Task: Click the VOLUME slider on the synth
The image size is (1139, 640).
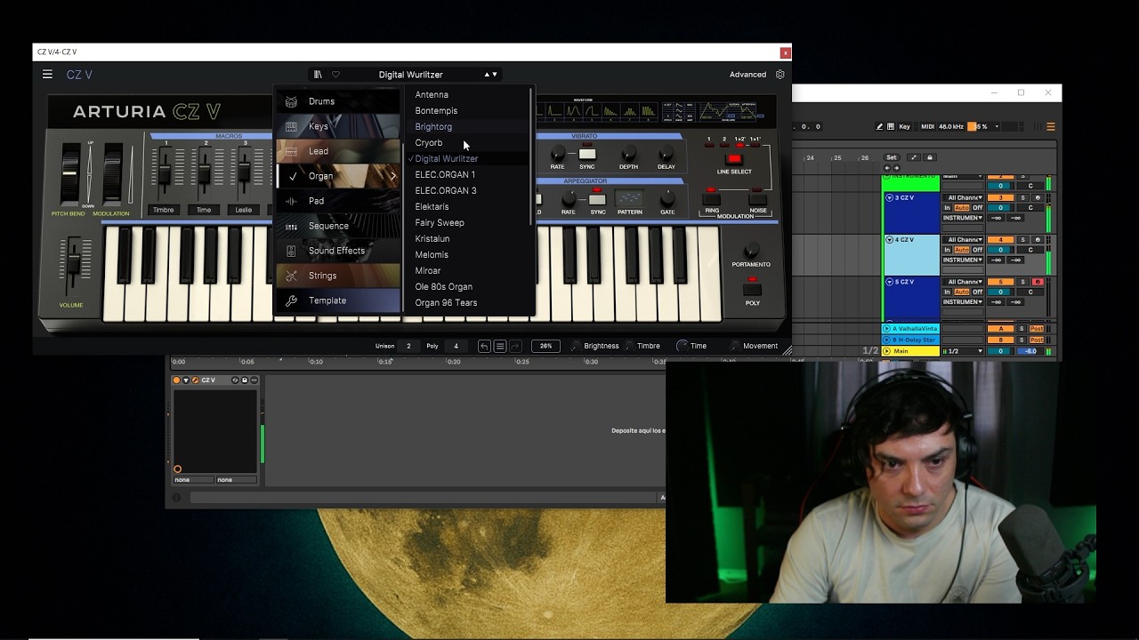Action: tap(75, 264)
